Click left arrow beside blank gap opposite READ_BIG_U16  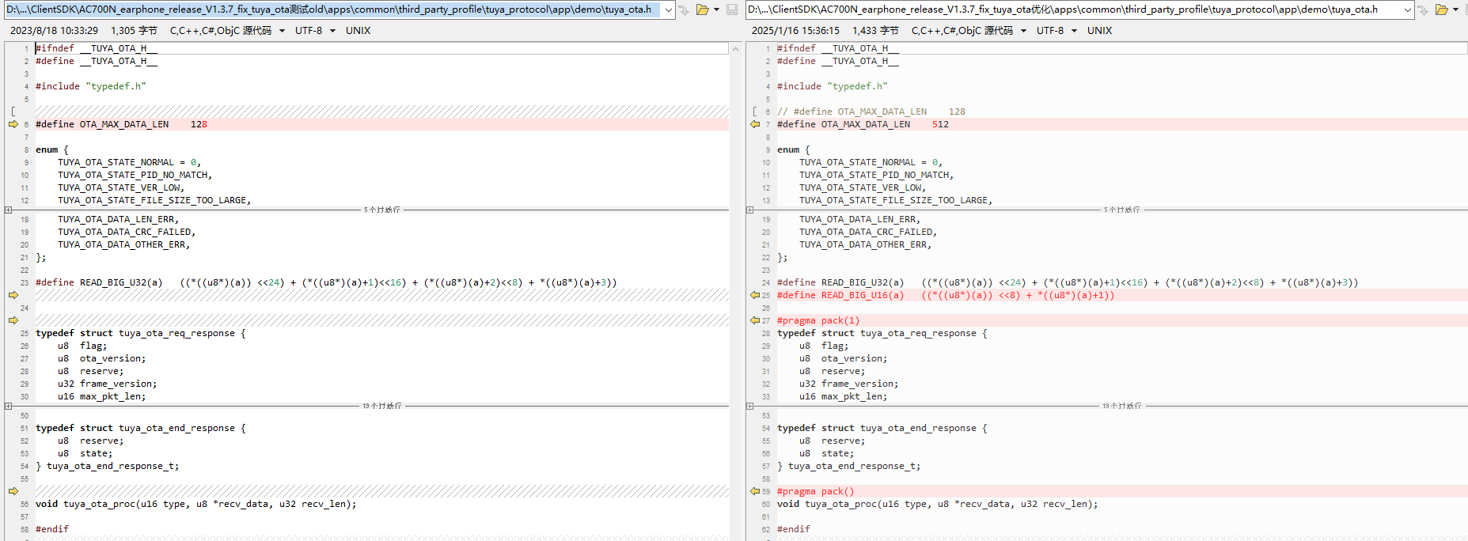click(x=13, y=295)
